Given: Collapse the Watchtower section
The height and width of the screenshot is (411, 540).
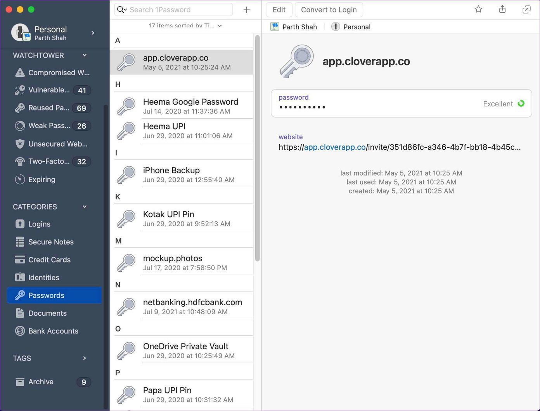Looking at the screenshot, I should (x=85, y=55).
